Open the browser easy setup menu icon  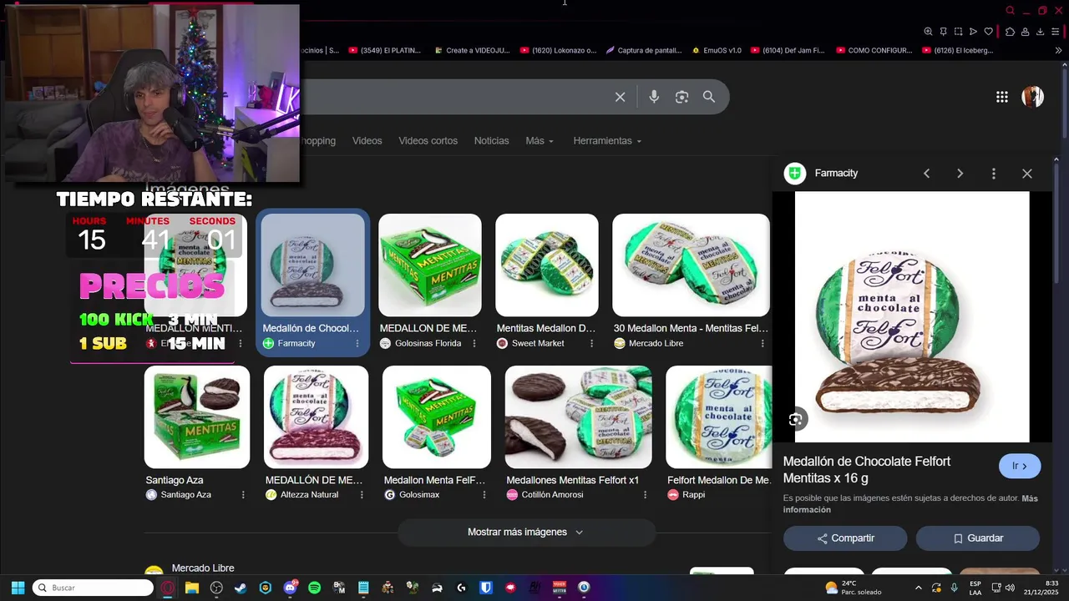click(1056, 32)
